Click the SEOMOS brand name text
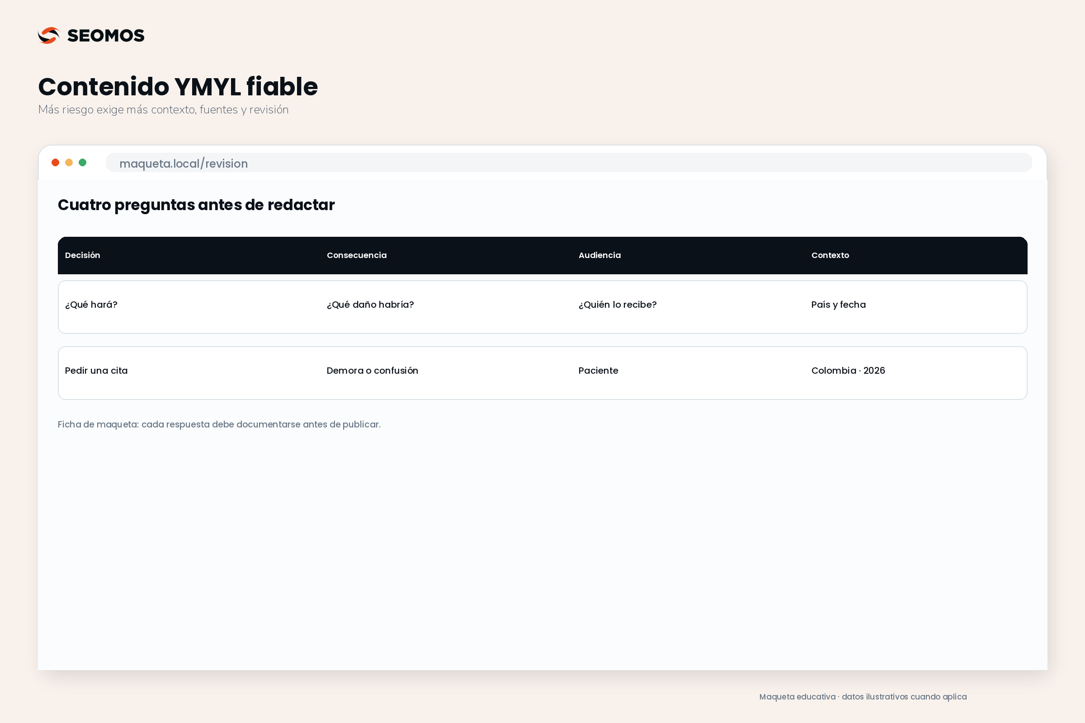 [106, 36]
